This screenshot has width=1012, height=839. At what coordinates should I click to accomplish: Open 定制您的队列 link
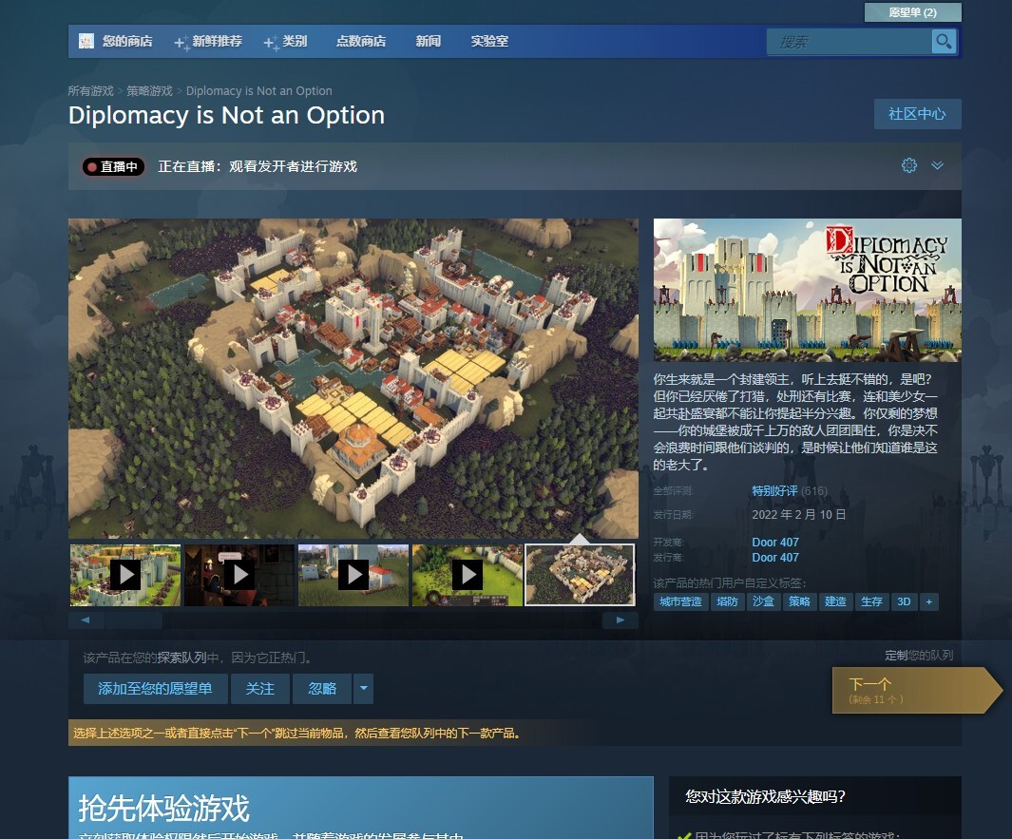(x=919, y=655)
